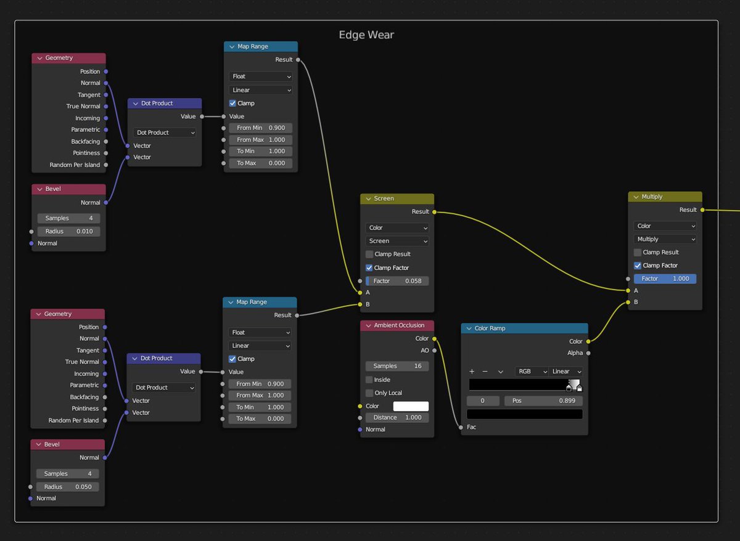
Task: Collapse Bevel node with radius 0.010
Action: coord(39,189)
